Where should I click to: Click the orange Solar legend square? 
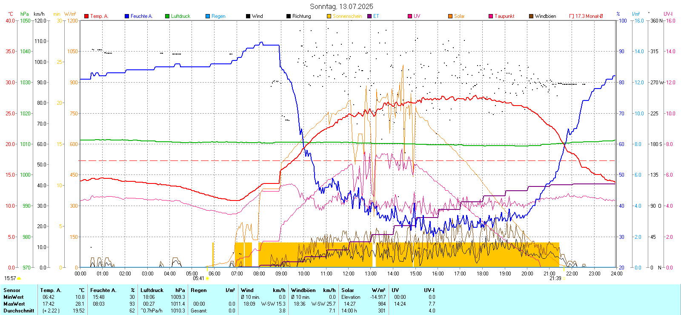tap(450, 16)
